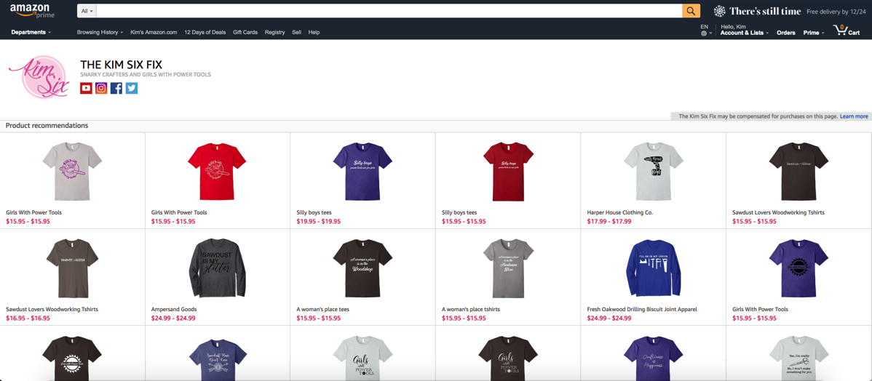Click Ampersand Goods product title
Viewport: 872px width, 381px height.
point(174,309)
